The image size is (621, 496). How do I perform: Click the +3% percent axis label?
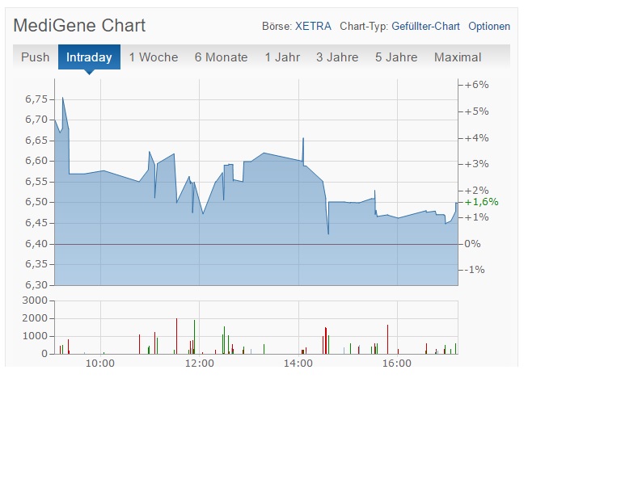pyautogui.click(x=476, y=164)
